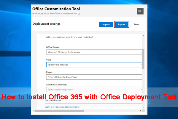Click the horizontal scrollbar thumb
The image size is (178, 119).
(x=59, y=111)
